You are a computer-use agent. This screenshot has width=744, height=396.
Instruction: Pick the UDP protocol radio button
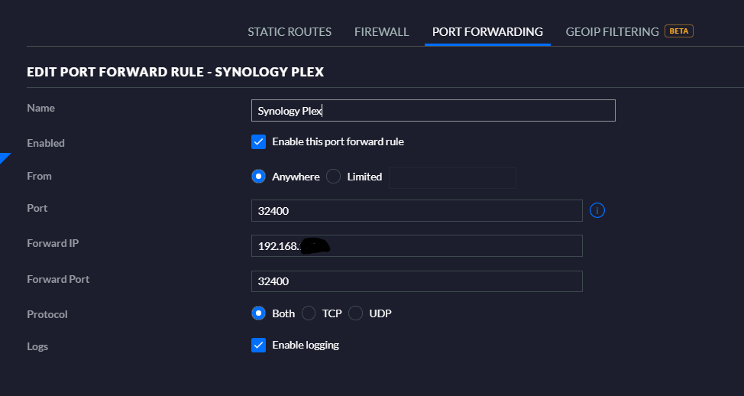(x=355, y=313)
